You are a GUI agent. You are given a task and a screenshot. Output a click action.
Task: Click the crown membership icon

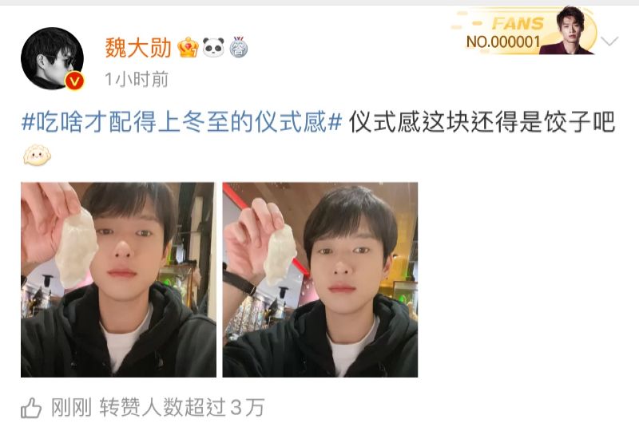click(188, 47)
